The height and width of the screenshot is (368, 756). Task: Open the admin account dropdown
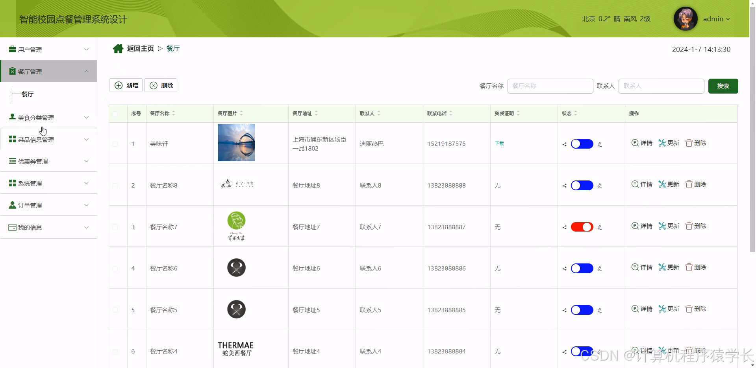[x=716, y=19]
